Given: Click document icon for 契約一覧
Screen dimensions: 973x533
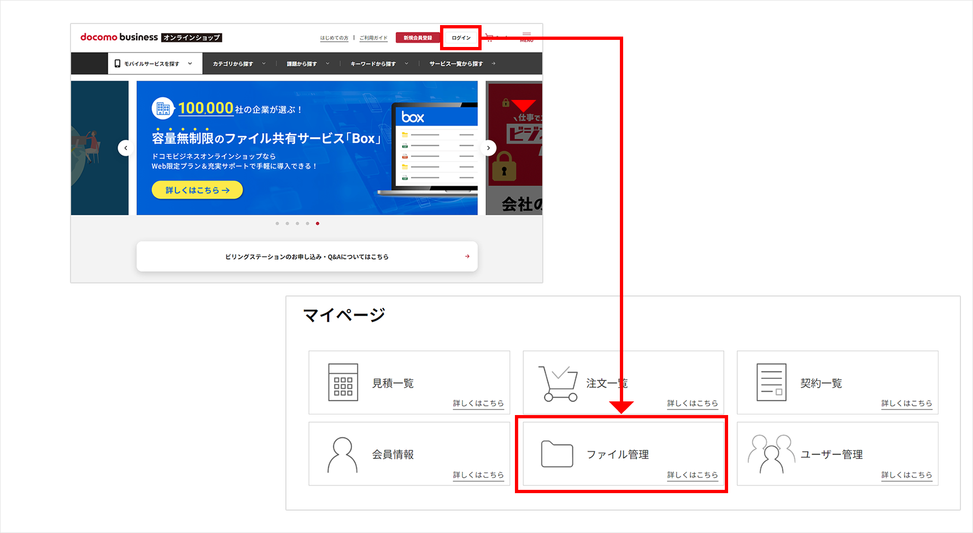Looking at the screenshot, I should [x=771, y=382].
